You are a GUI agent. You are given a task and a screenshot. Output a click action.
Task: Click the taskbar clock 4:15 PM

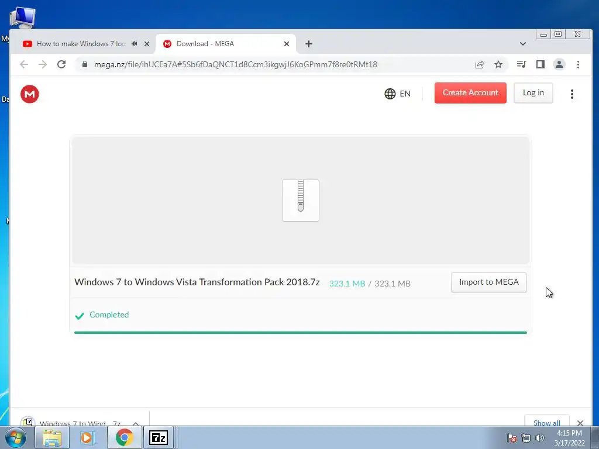569,438
